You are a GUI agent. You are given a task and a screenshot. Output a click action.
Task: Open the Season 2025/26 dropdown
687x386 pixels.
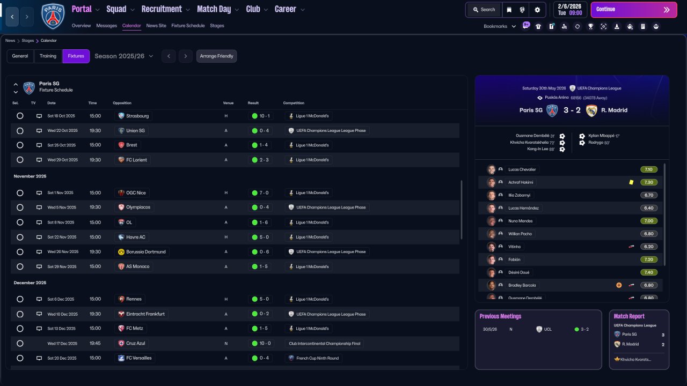point(124,56)
